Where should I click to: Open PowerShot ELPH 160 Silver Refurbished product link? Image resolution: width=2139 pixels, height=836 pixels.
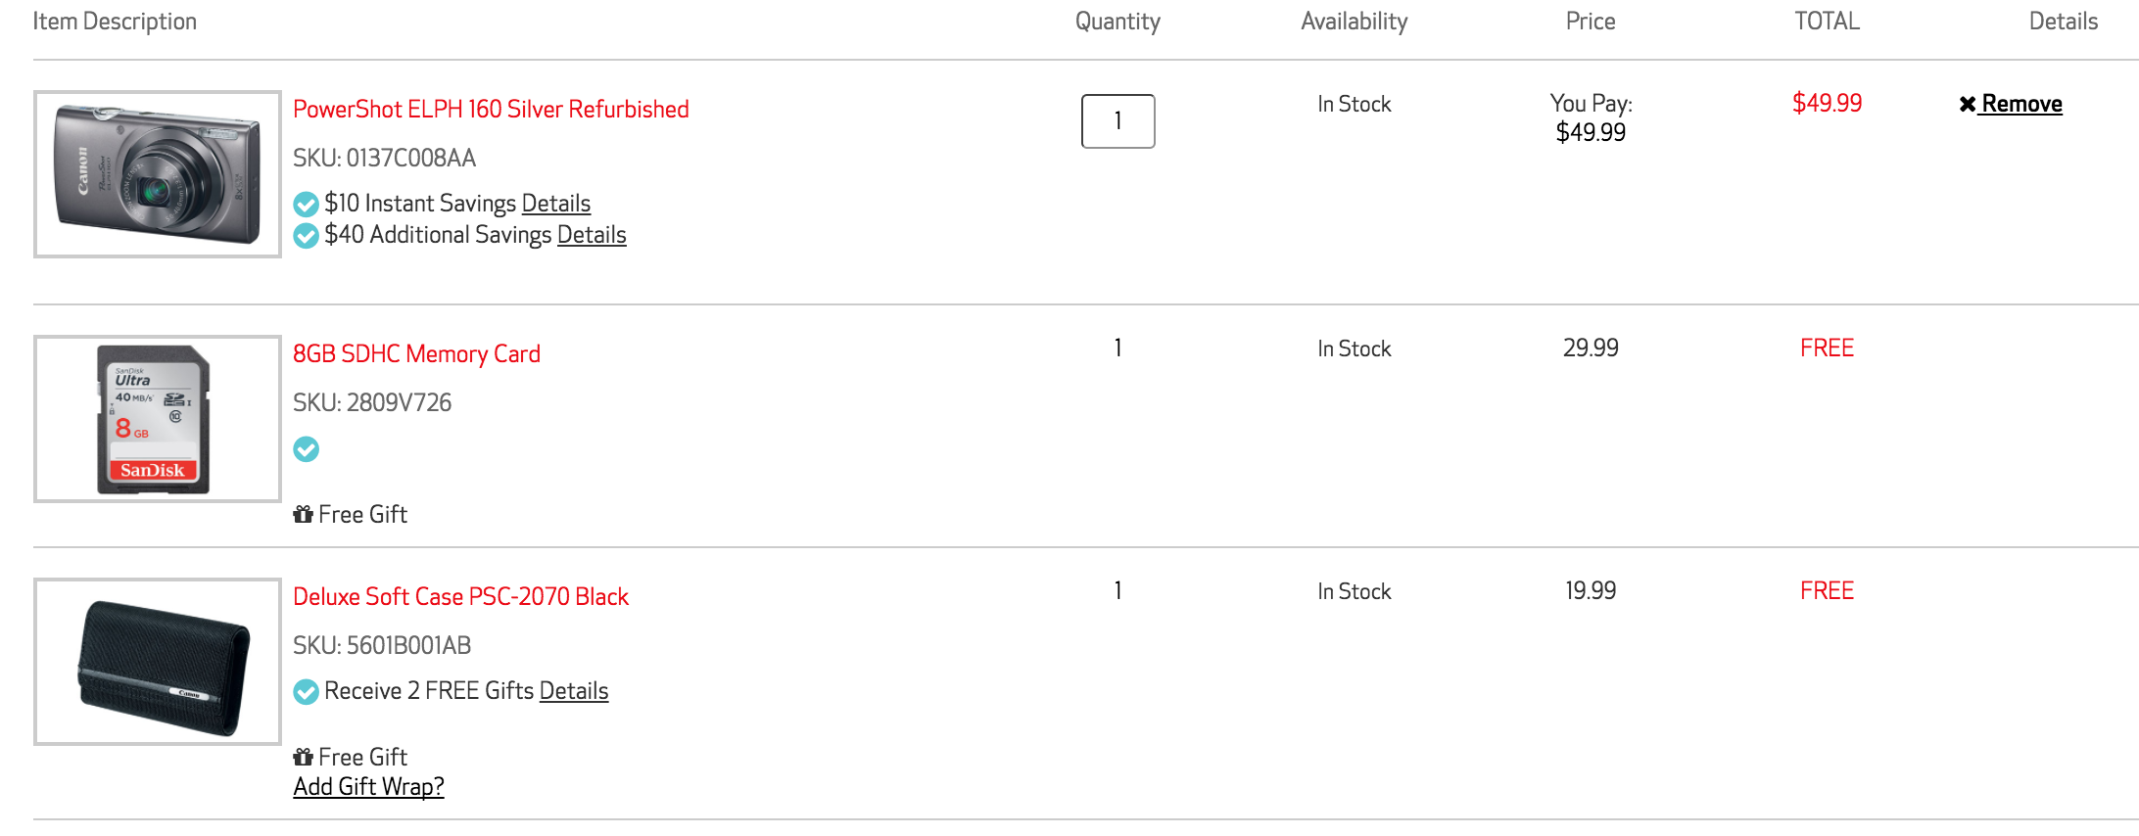pyautogui.click(x=491, y=109)
